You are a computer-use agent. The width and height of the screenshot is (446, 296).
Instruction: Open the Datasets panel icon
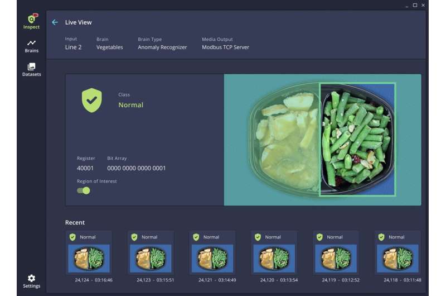pos(31,69)
